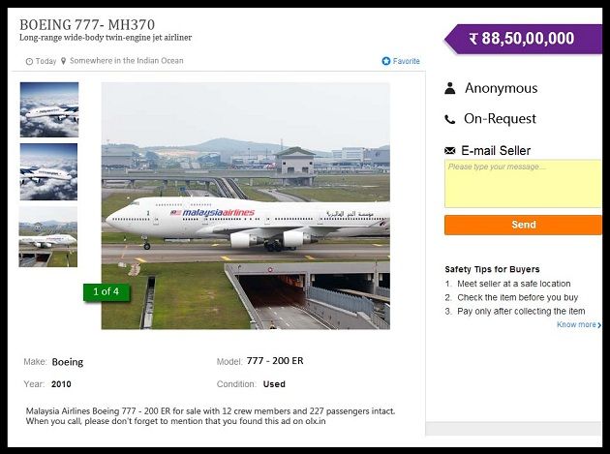Screen dimensions: 610x454
Task: Click the Anonymous seller name
Action: (502, 88)
